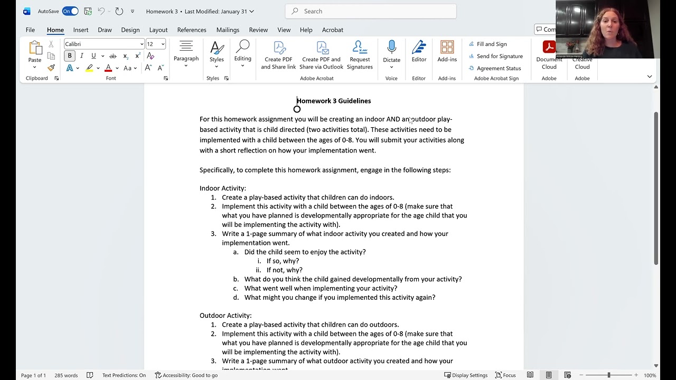Click the Save icon in title bar
This screenshot has height=380, width=676.
click(x=88, y=11)
